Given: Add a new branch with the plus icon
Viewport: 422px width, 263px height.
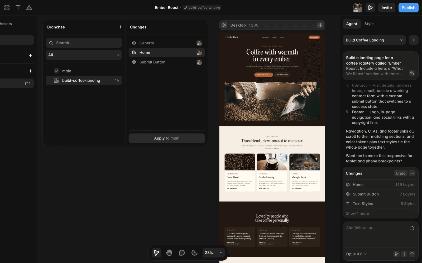Looking at the screenshot, I should (x=120, y=27).
